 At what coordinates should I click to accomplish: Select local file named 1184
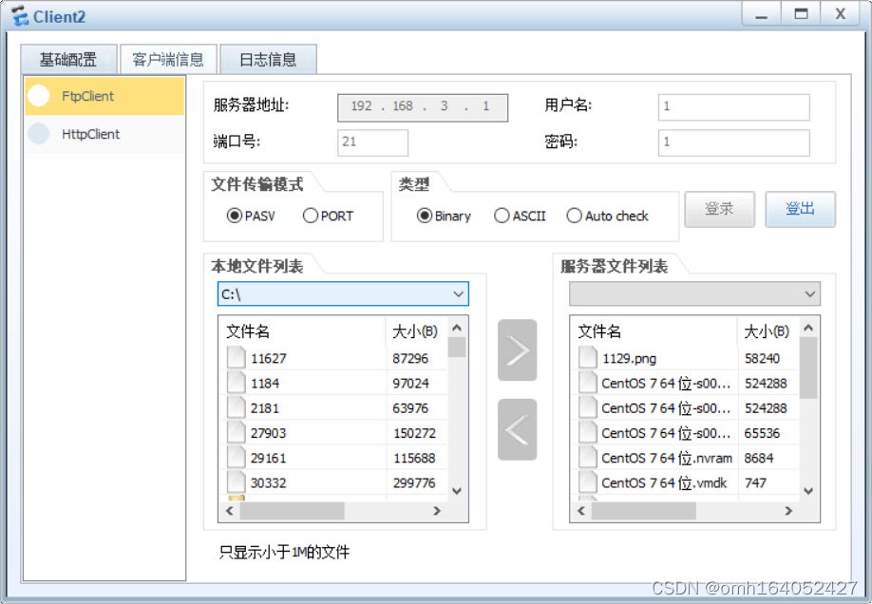pos(265,384)
